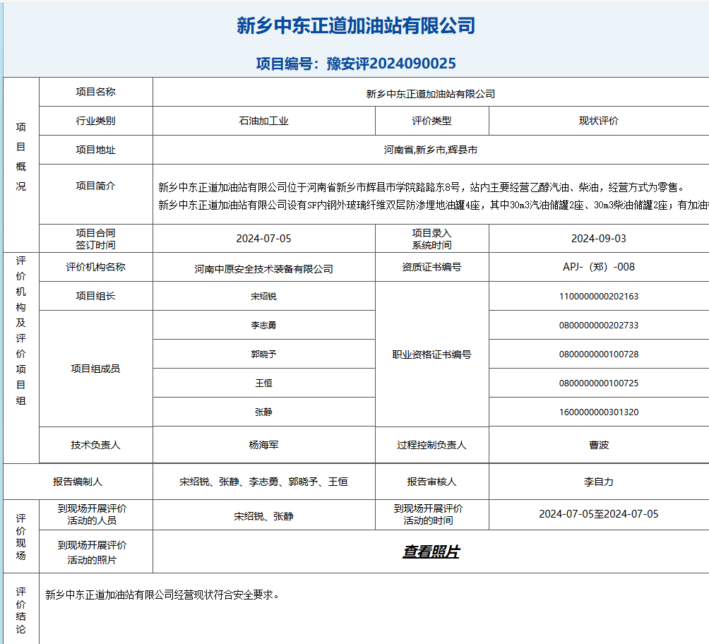Click the 到现场开展评价活动的人员 label
Screen dimensions: 709x644
pos(93,515)
